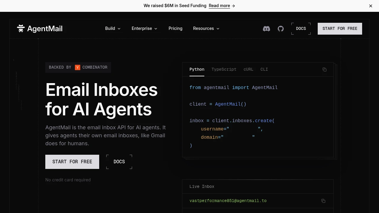
Task: Click the AgentMail logo in header
Action: [x=40, y=28]
